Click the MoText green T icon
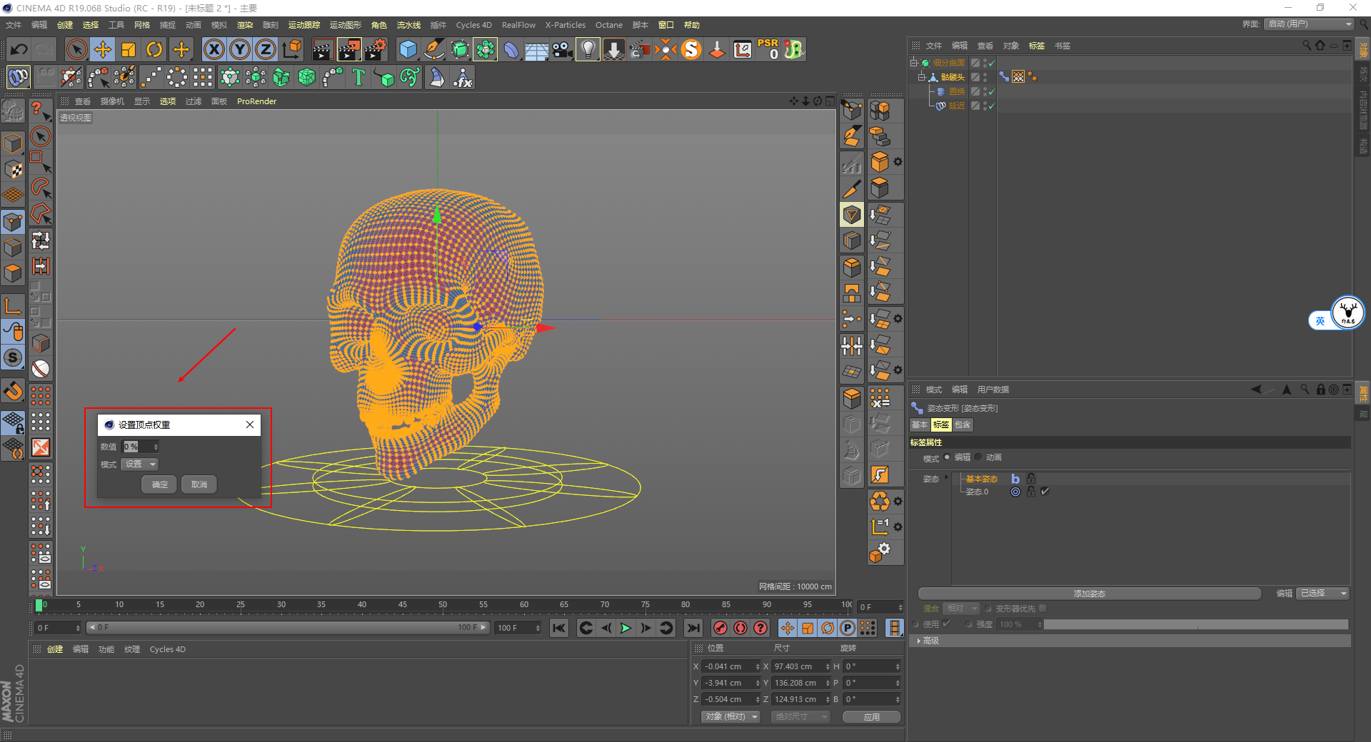Image resolution: width=1371 pixels, height=742 pixels. click(358, 77)
